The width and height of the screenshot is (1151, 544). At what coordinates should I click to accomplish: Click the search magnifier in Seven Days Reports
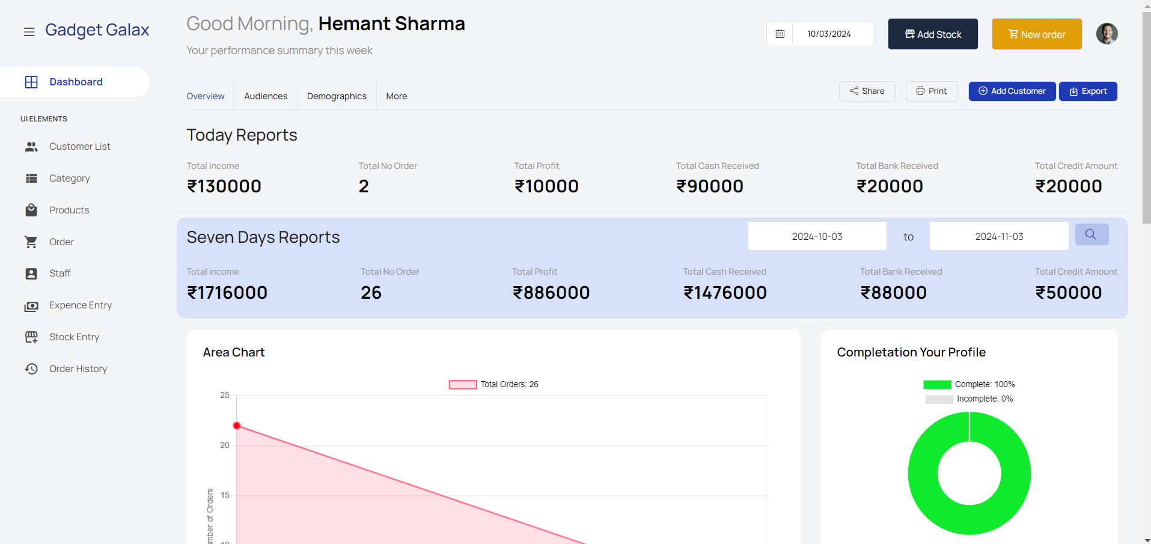[x=1091, y=234]
